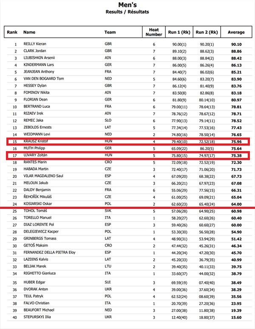Click the Name column header

click(x=29, y=32)
